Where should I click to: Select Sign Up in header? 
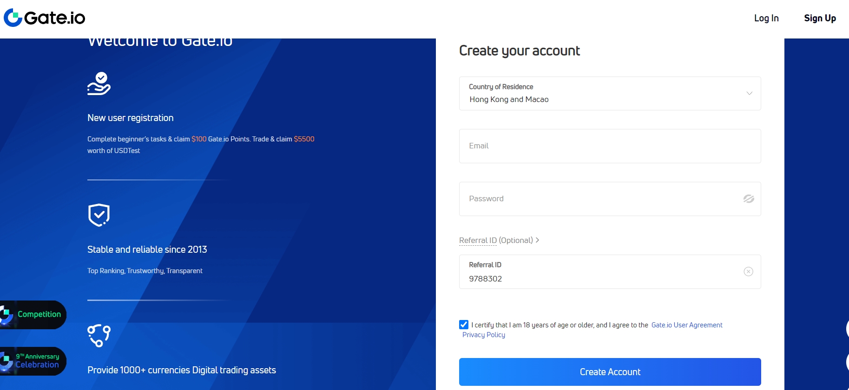tap(820, 18)
